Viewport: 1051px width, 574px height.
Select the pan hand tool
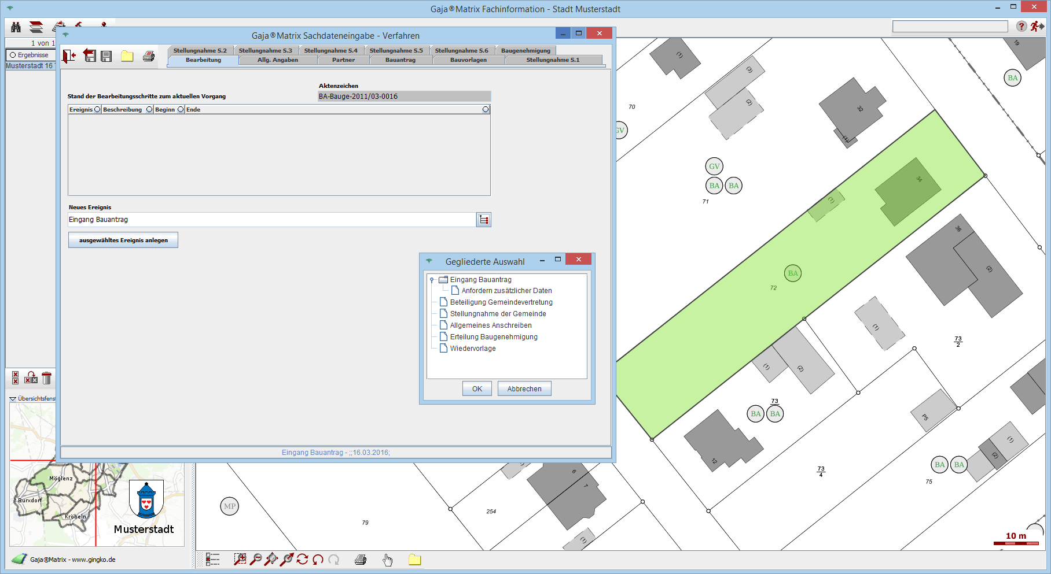coord(388,560)
